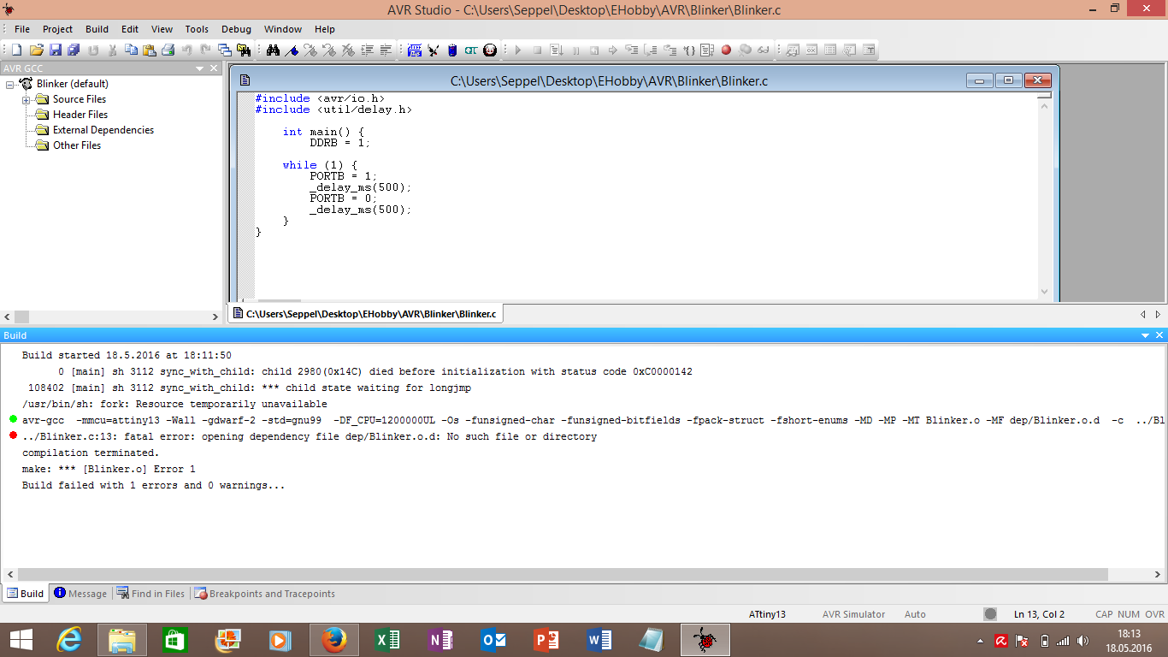Expand the Source Files tree node
The image size is (1168, 657).
26,99
